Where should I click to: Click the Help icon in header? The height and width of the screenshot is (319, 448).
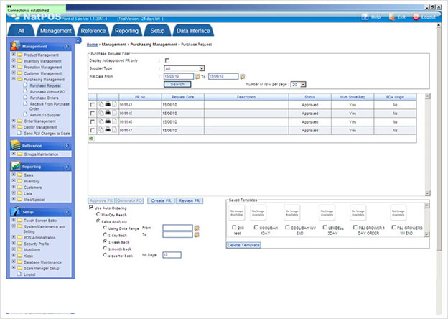[365, 17]
